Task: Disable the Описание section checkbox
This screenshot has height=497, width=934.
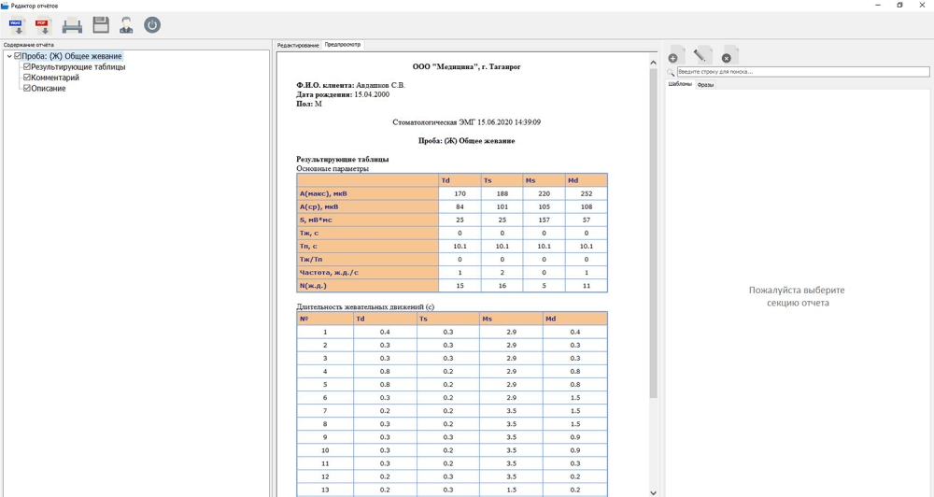Action: click(x=27, y=89)
